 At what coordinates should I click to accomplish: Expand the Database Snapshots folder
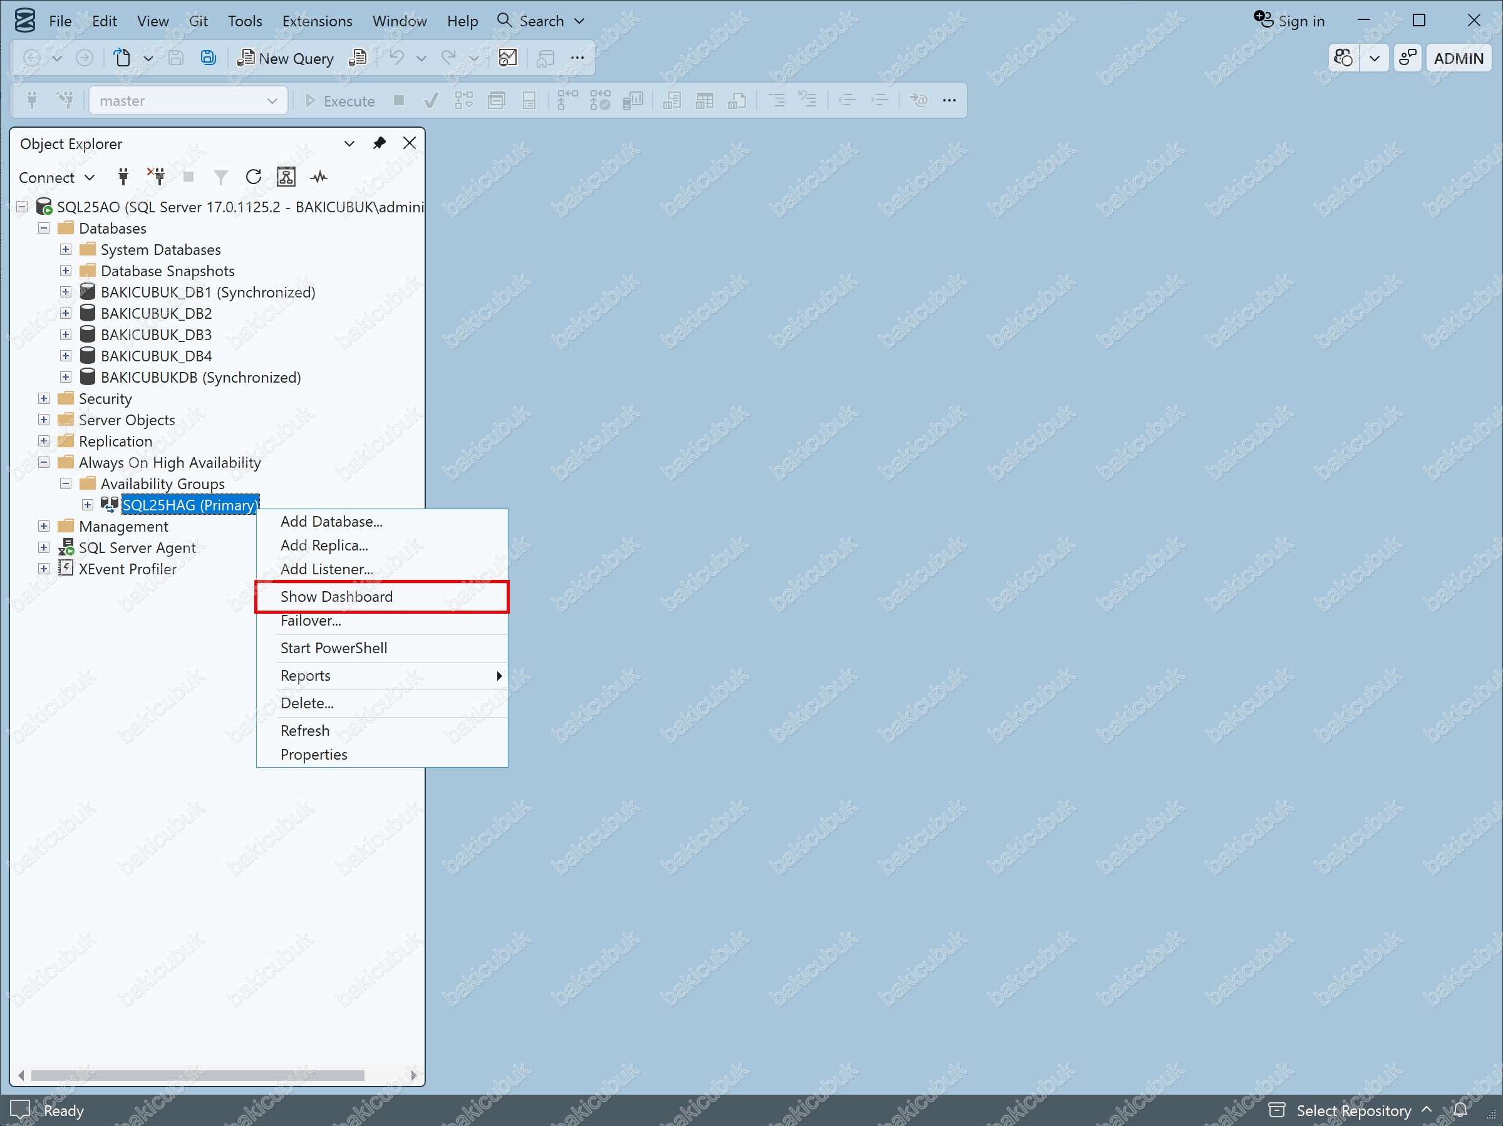point(66,271)
